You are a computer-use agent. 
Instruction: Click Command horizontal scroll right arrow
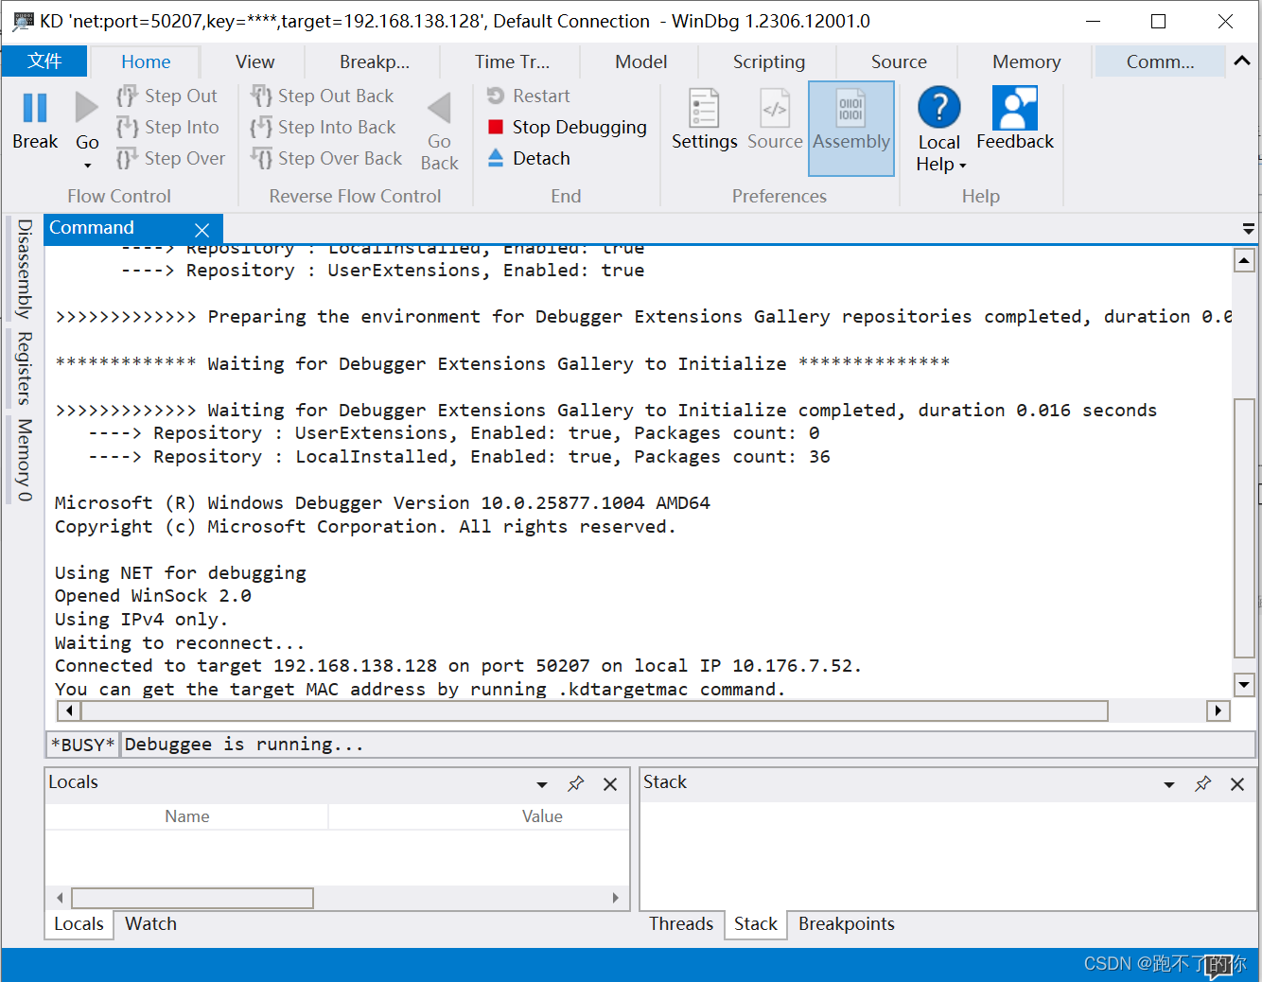pyautogui.click(x=1218, y=710)
